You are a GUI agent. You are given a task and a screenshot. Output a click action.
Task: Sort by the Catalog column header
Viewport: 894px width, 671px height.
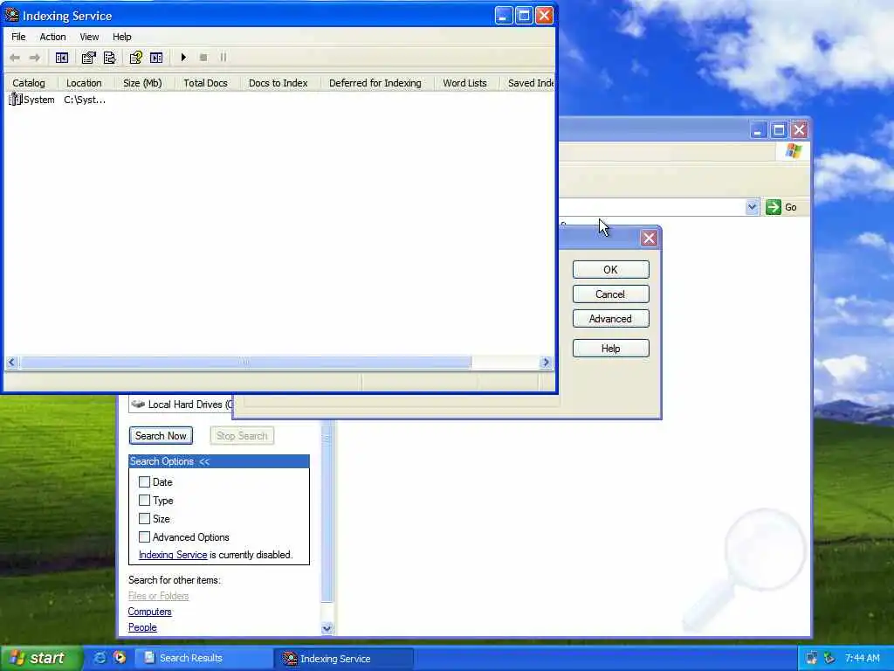tap(31, 83)
